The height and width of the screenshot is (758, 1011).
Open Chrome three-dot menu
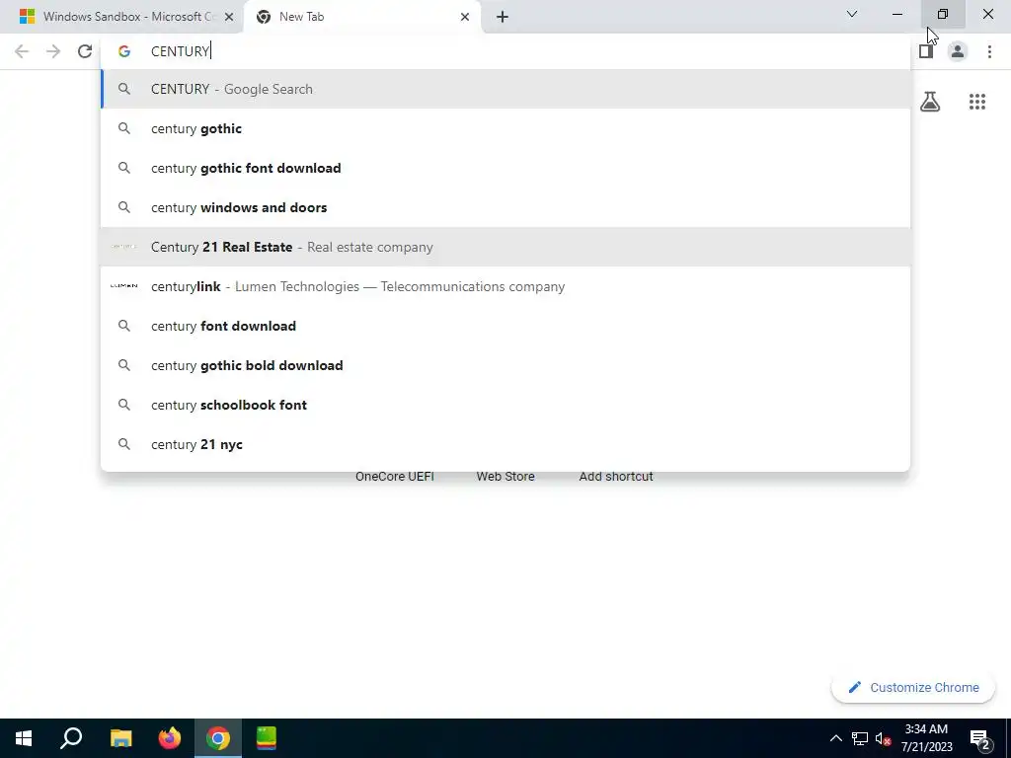coord(989,51)
